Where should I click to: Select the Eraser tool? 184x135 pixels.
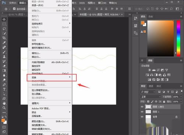pos(4,66)
